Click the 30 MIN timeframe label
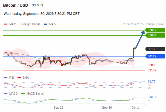Image resolution: width=166 pixels, height=112 pixels. click(x=37, y=5)
